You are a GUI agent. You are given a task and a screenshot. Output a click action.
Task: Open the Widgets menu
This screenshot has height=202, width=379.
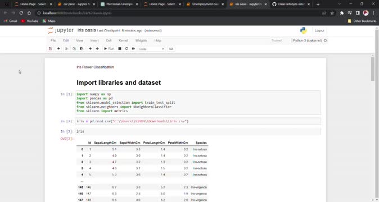coord(141,40)
